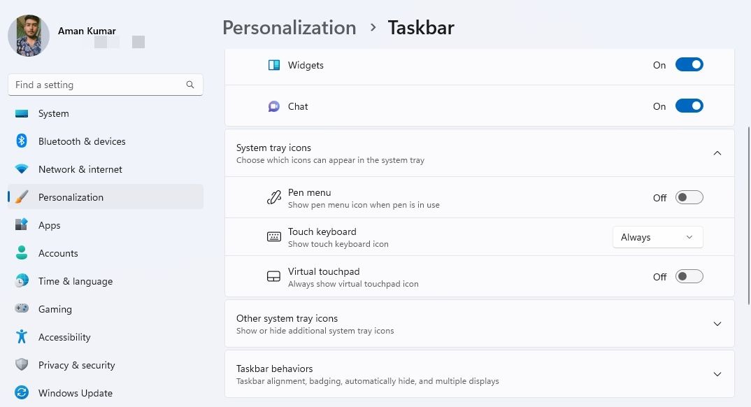The height and width of the screenshot is (407, 751).
Task: Open Time & language settings
Action: [106, 281]
